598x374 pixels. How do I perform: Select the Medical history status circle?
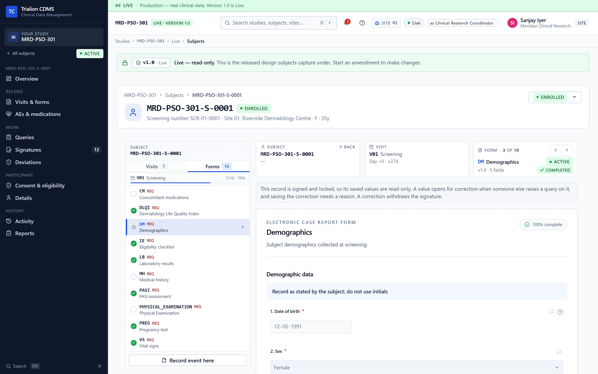pyautogui.click(x=134, y=277)
